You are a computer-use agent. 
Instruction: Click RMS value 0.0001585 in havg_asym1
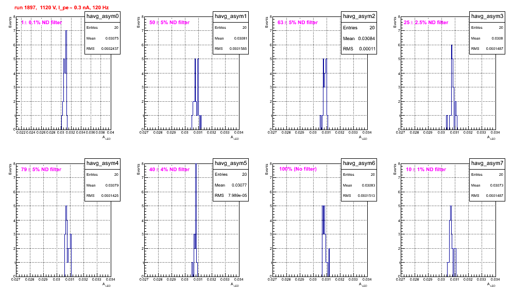click(x=238, y=49)
